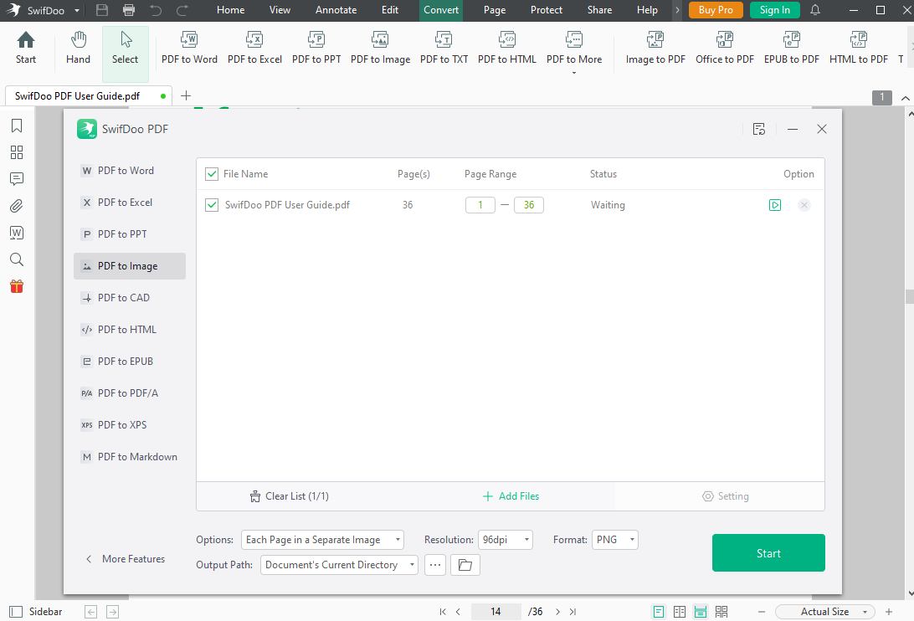Open output folder icon button
The image size is (914, 621).
tap(465, 564)
